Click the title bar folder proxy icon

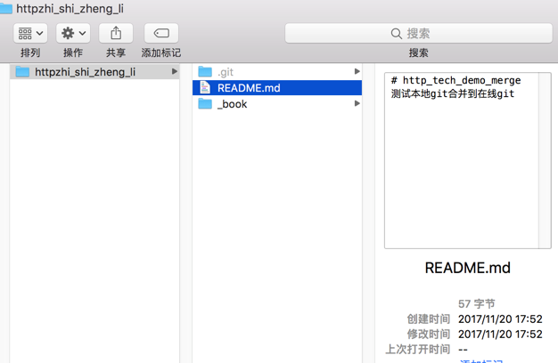[x=6, y=9]
